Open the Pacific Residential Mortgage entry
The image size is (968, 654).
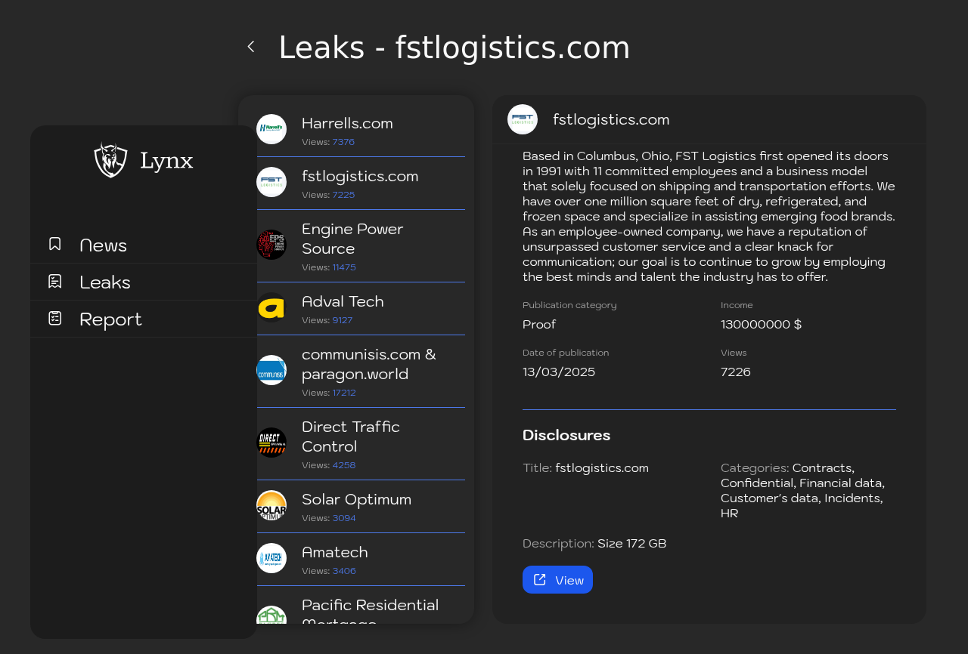[x=361, y=606]
